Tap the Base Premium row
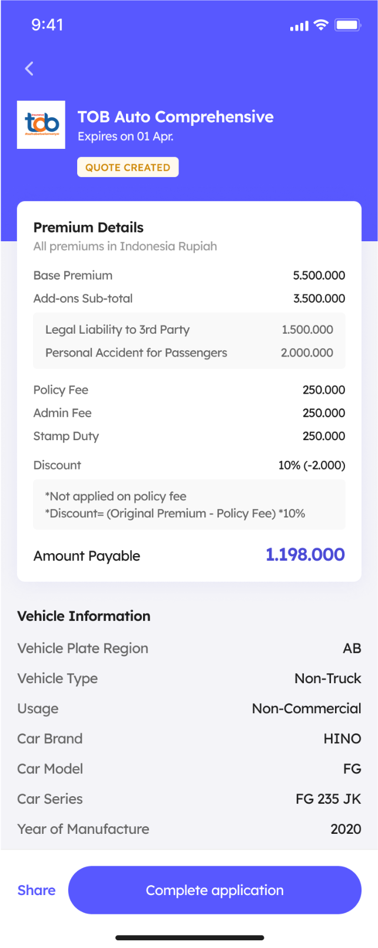Screen dimensions: 378x948 point(189,275)
